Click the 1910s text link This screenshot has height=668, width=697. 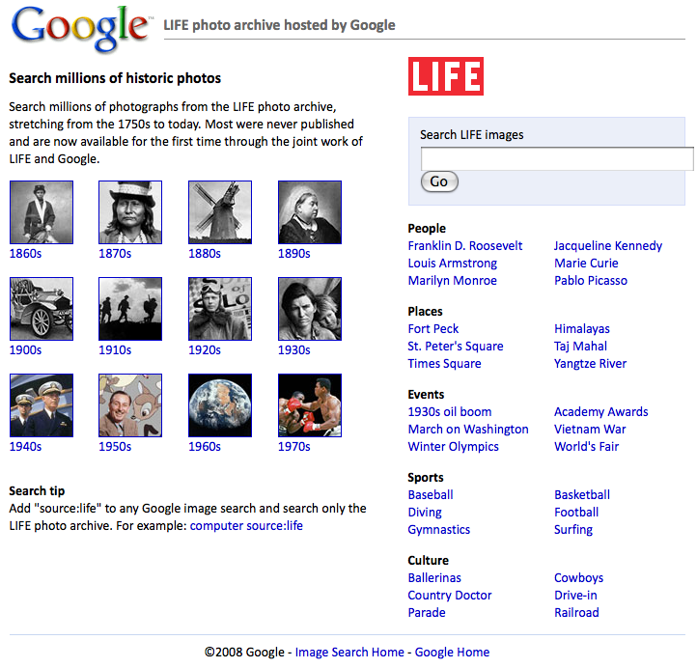click(115, 350)
